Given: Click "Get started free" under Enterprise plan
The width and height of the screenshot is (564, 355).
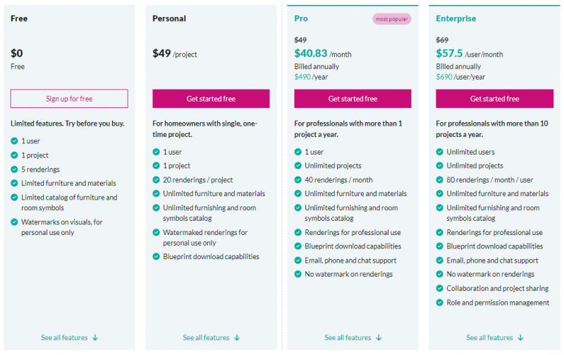Looking at the screenshot, I should point(494,99).
